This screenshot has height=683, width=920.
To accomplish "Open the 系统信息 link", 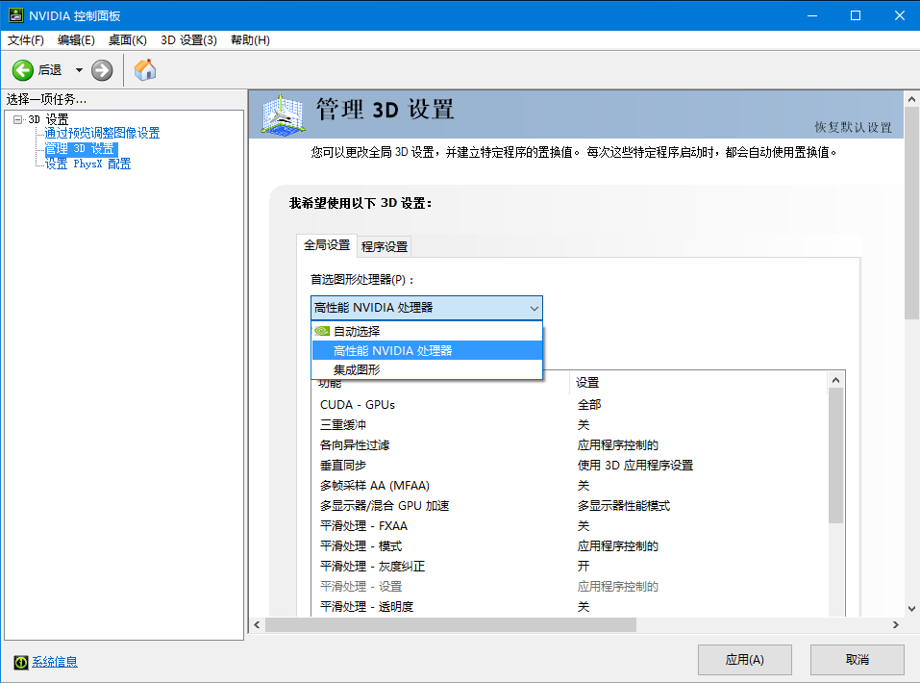I will pos(55,662).
